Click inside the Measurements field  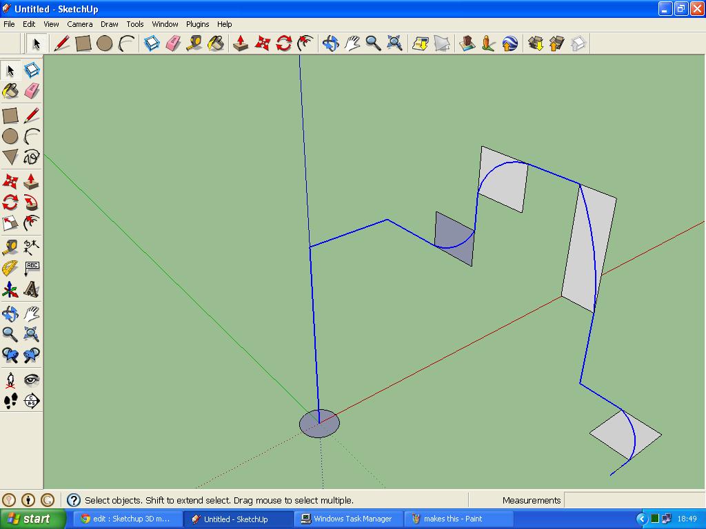(634, 500)
